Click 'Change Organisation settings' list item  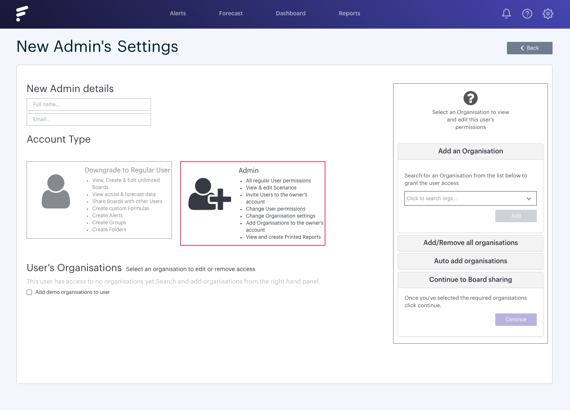click(x=281, y=216)
